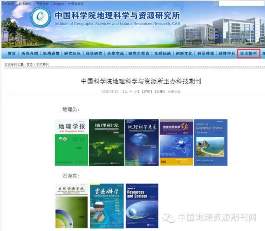Set small font size with 小
This screenshot has height=231, width=265.
(x=136, y=92)
